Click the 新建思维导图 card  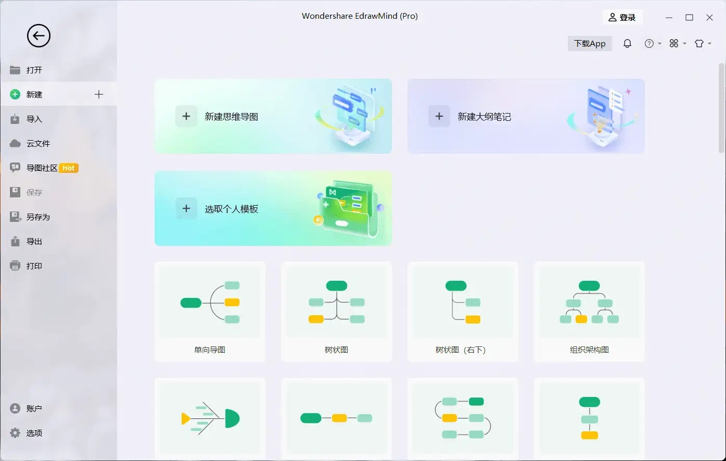click(x=273, y=116)
